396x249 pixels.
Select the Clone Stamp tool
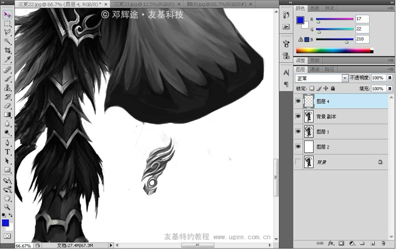coord(7,88)
